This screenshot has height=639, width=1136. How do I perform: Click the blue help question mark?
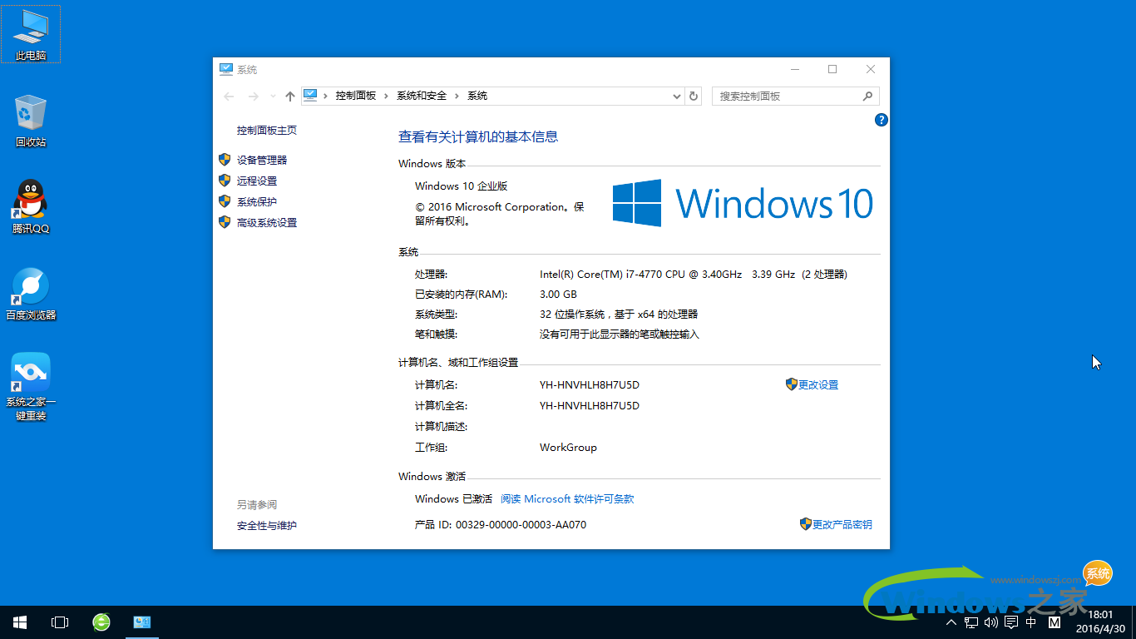pos(881,120)
